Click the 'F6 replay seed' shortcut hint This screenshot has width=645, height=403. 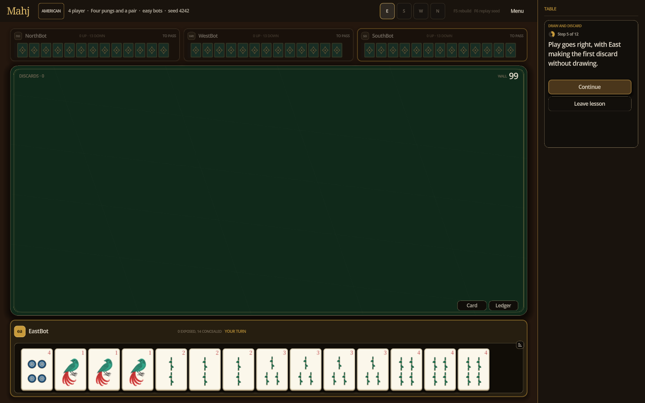click(487, 11)
